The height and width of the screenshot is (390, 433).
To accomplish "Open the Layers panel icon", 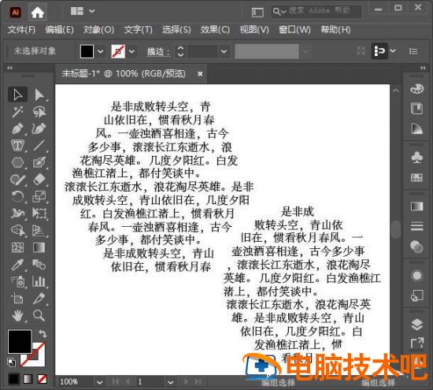I will [416, 325].
